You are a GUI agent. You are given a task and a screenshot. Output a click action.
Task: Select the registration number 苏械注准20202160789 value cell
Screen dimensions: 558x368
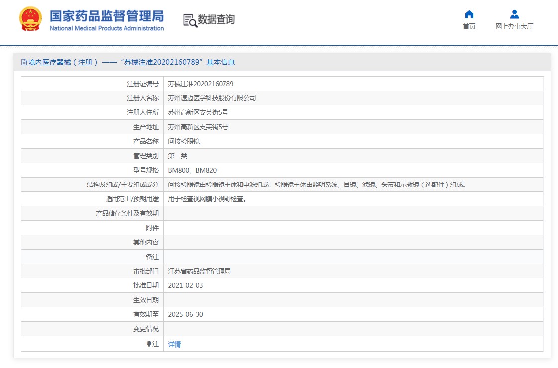coord(201,84)
